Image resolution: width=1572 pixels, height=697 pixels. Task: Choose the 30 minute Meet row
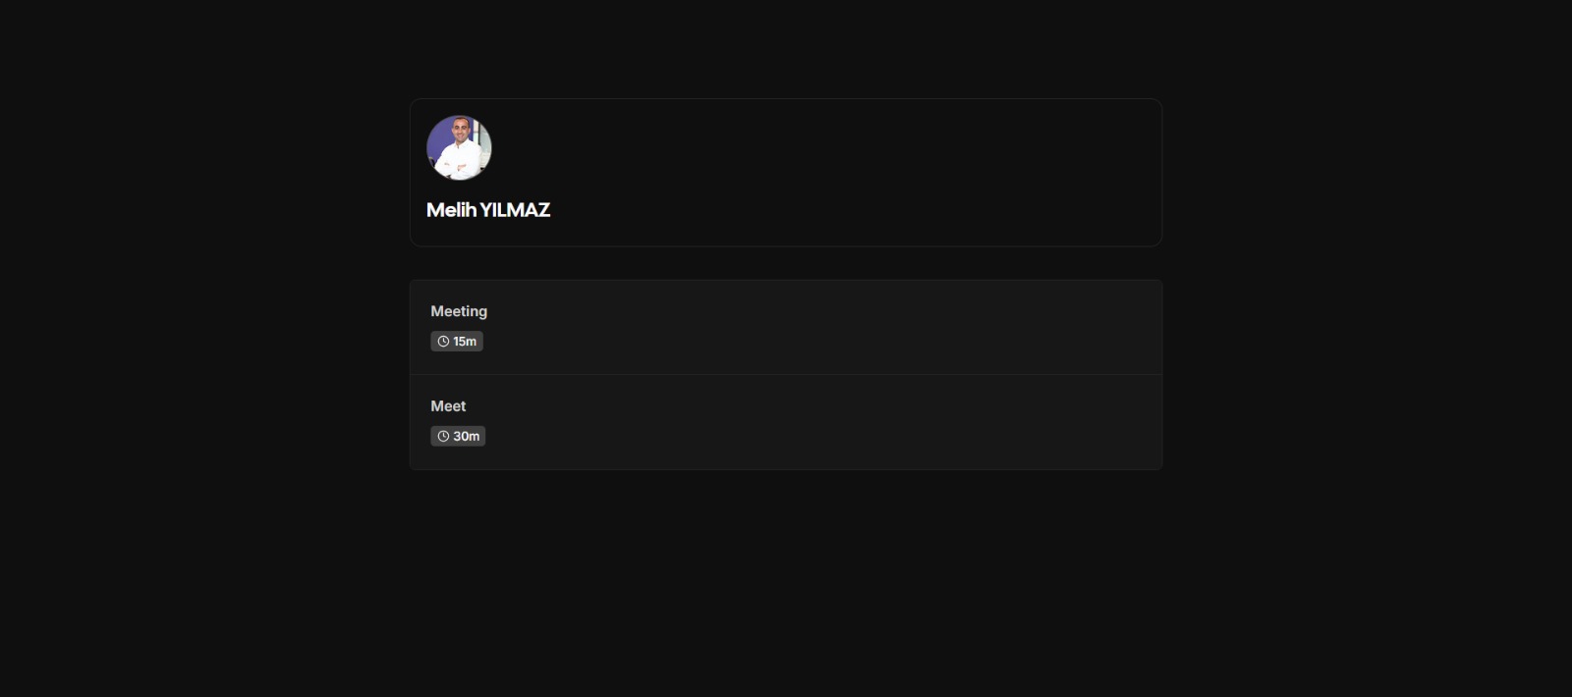[786, 422]
